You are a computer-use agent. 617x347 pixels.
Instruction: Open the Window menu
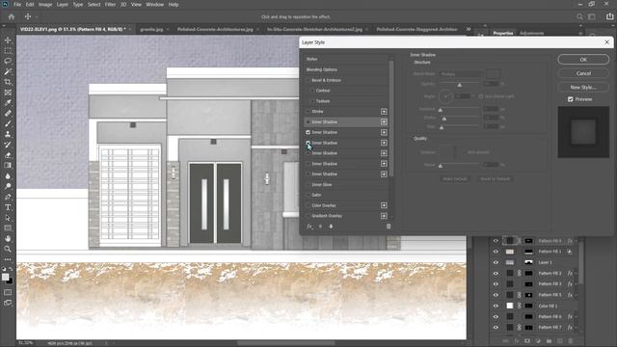154,4
